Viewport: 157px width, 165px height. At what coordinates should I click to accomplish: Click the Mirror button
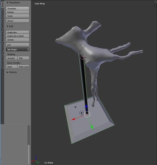17,21
